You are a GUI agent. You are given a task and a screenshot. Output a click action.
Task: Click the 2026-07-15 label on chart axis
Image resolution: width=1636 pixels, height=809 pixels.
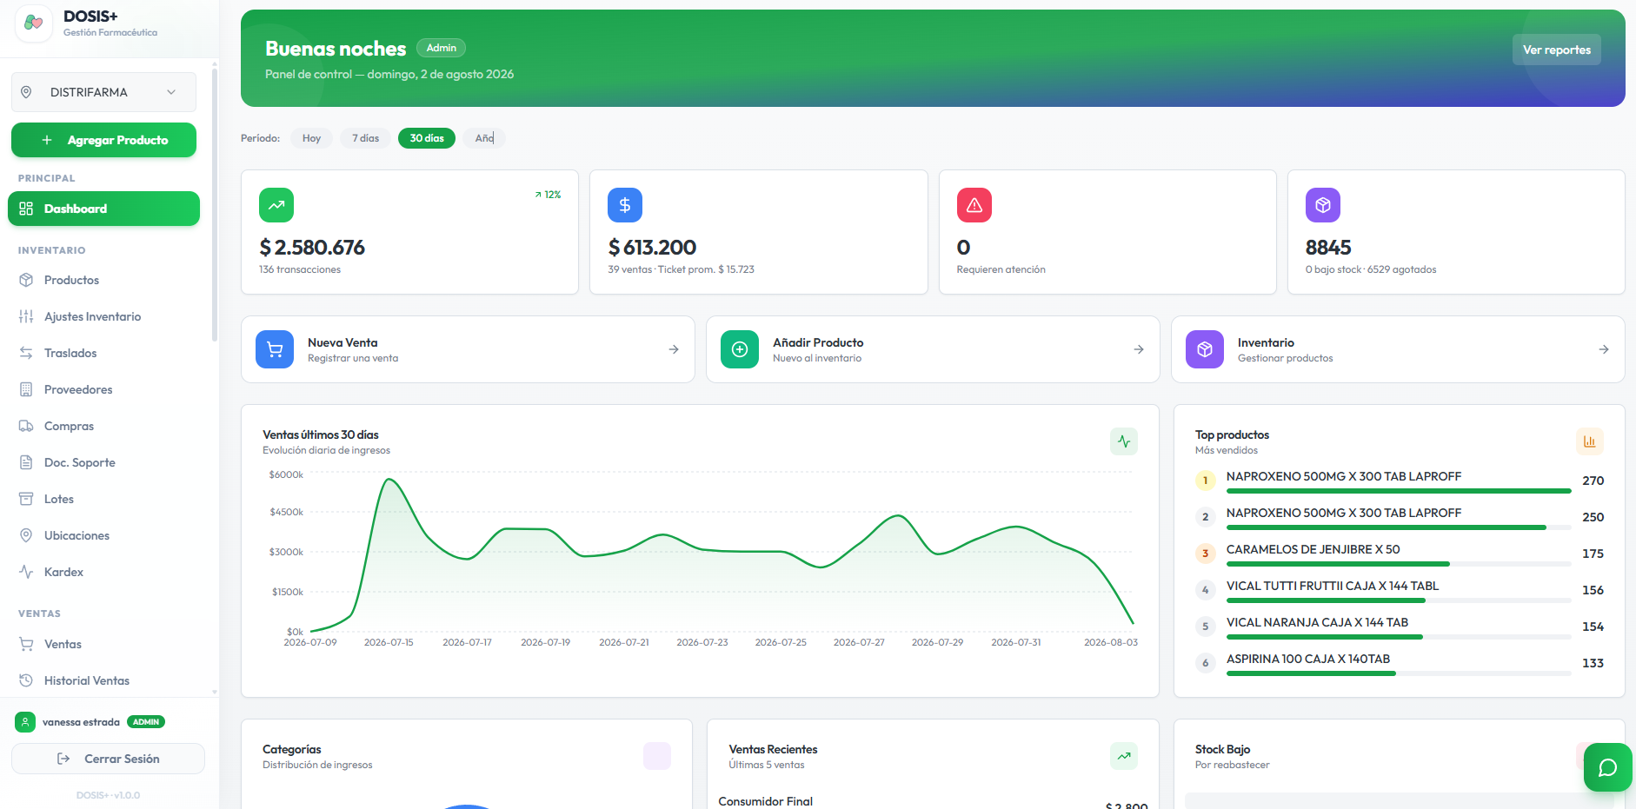point(389,642)
